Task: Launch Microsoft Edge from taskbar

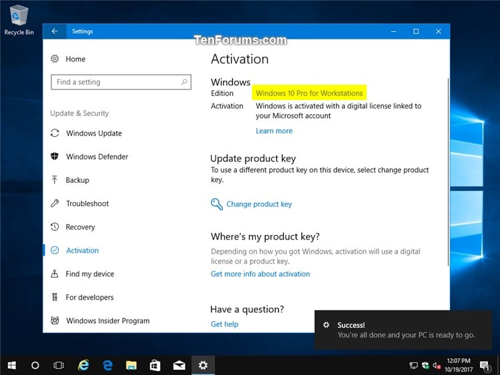Action: pyautogui.click(x=107, y=365)
